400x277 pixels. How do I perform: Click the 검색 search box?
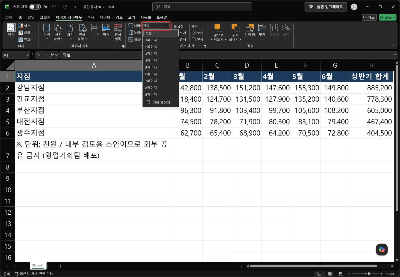pyautogui.click(x=202, y=7)
